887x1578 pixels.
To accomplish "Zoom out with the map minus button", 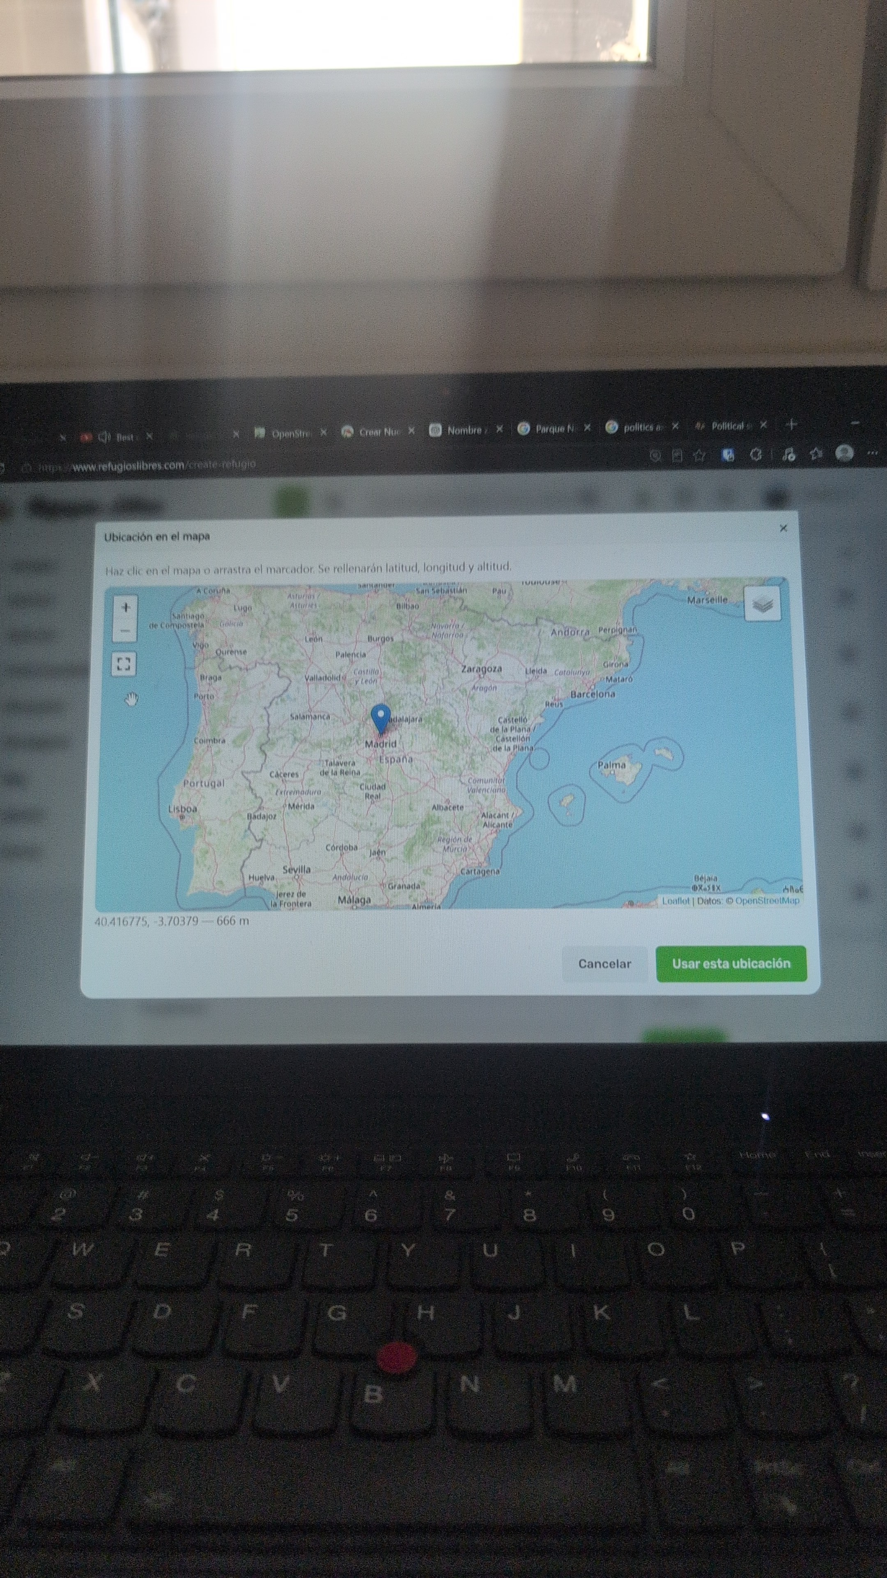I will coord(126,630).
